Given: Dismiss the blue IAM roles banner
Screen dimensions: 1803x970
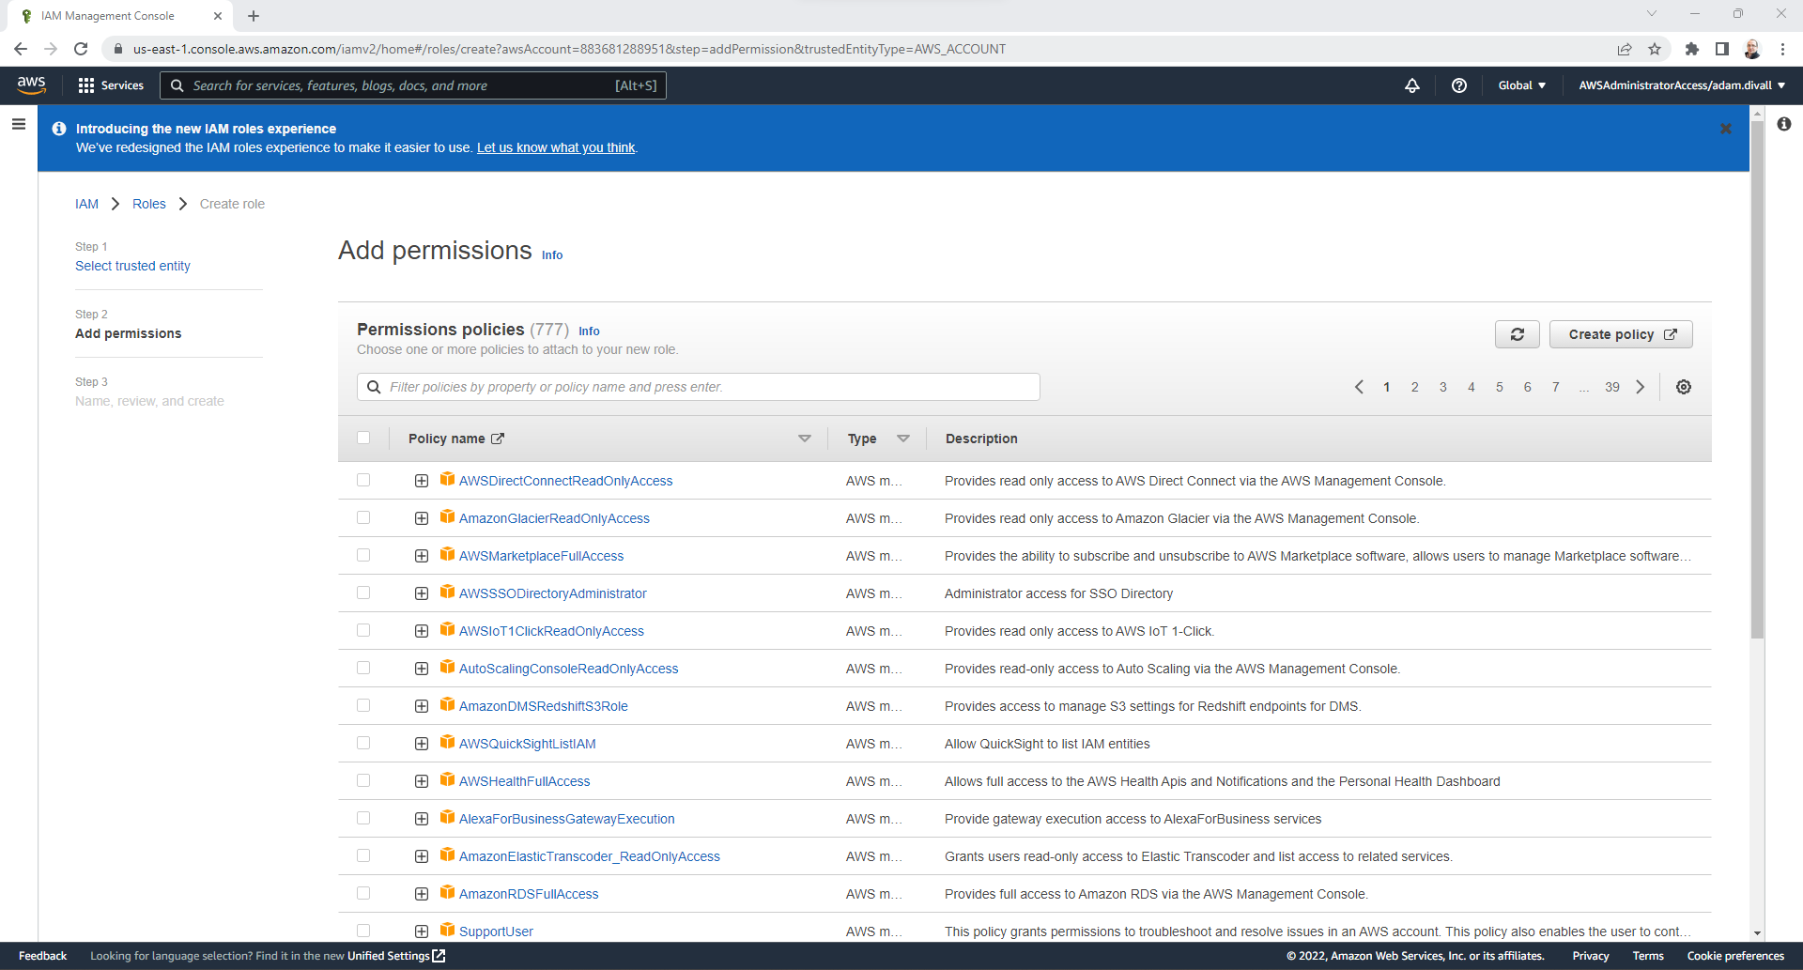Looking at the screenshot, I should pos(1725,129).
